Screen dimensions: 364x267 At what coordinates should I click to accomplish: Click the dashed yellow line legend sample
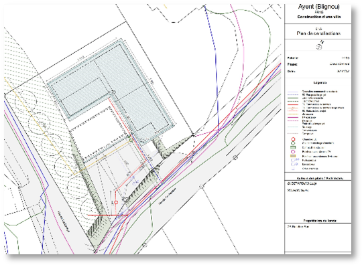[x=293, y=114]
